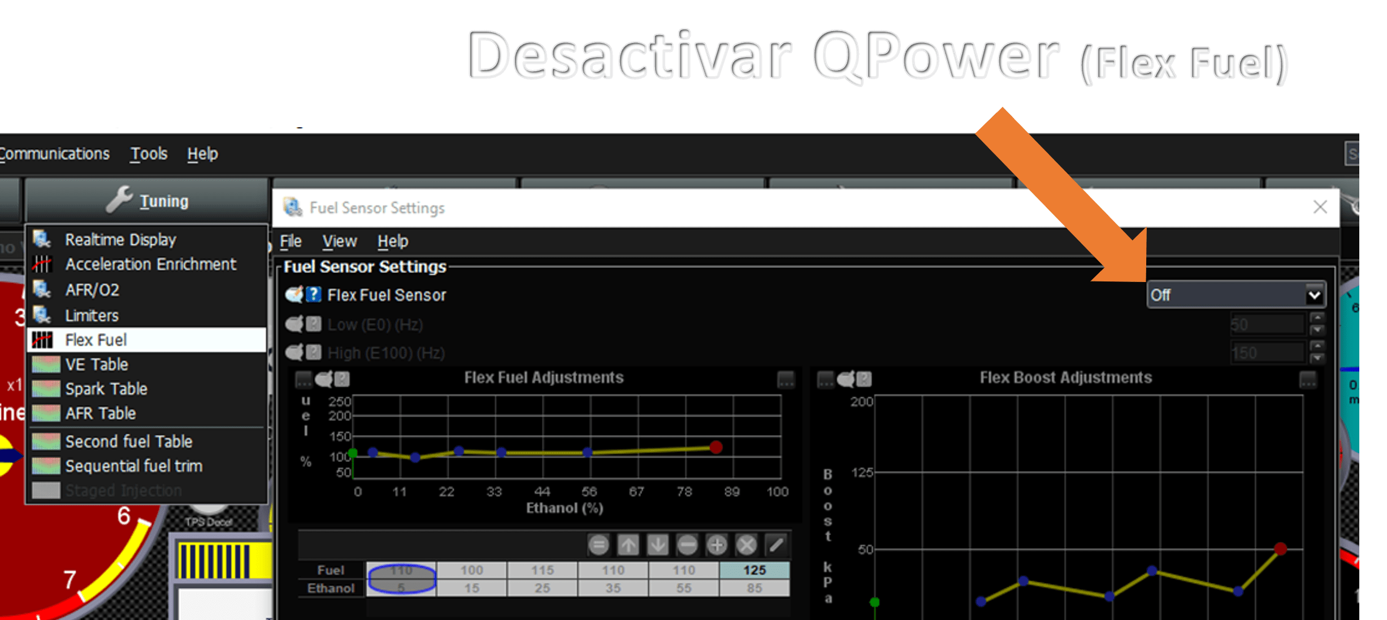The width and height of the screenshot is (1387, 620).
Task: Click the High (E100) Hz field showing 150
Action: pyautogui.click(x=1267, y=353)
